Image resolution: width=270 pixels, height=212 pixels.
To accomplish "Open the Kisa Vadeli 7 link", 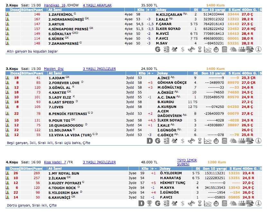I will (x=55, y=162).
